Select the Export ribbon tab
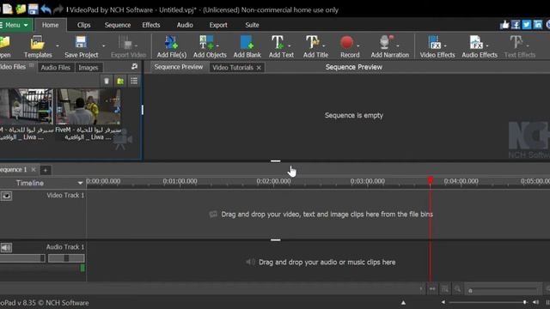Viewport: 550px width, 309px height. pos(218,25)
